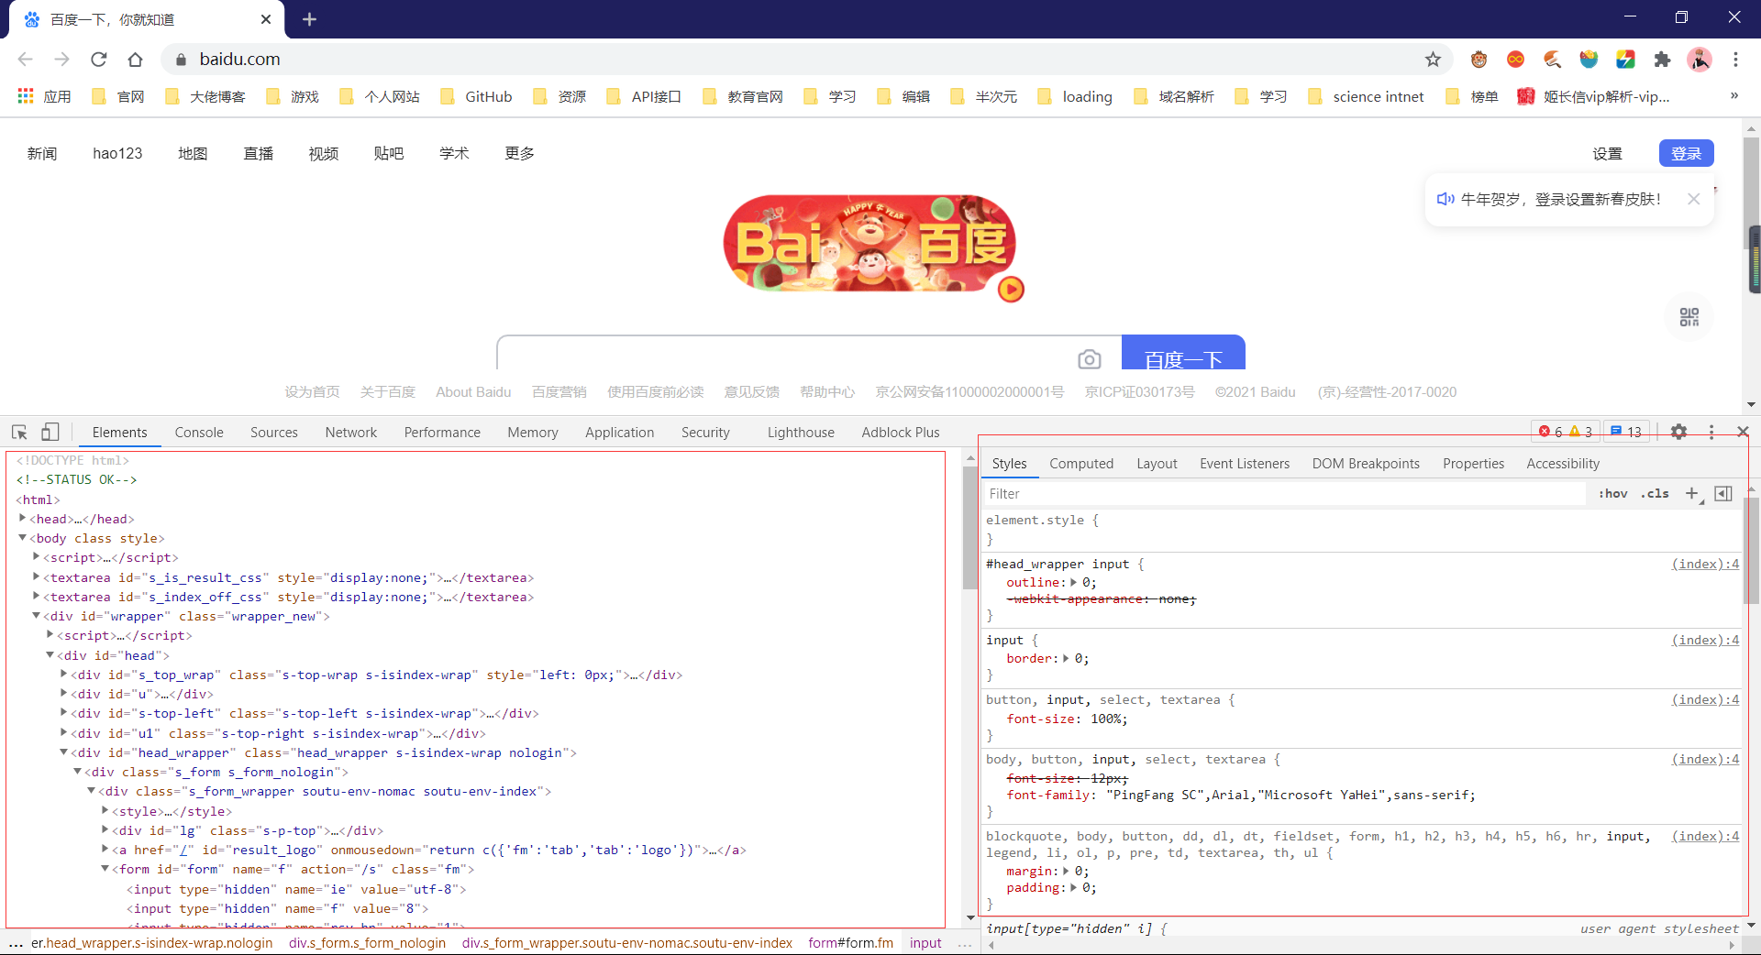Switch to the Console tab

(199, 432)
